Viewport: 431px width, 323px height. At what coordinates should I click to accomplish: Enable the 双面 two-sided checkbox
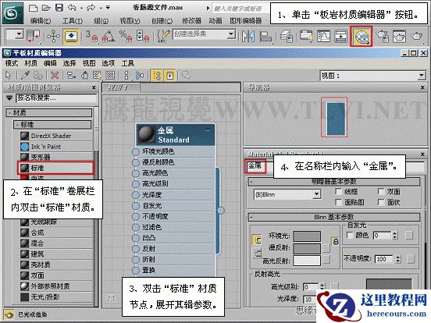tap(381, 191)
